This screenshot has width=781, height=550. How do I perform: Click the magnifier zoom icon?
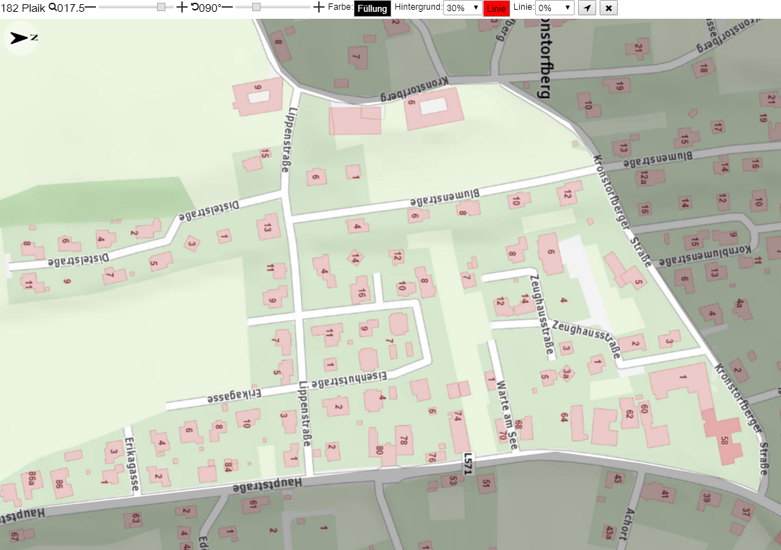click(x=52, y=7)
